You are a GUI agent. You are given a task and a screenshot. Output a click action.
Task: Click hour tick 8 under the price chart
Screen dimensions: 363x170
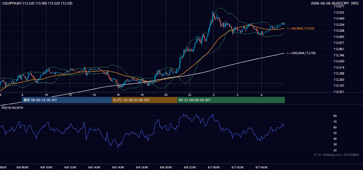tap(22, 95)
